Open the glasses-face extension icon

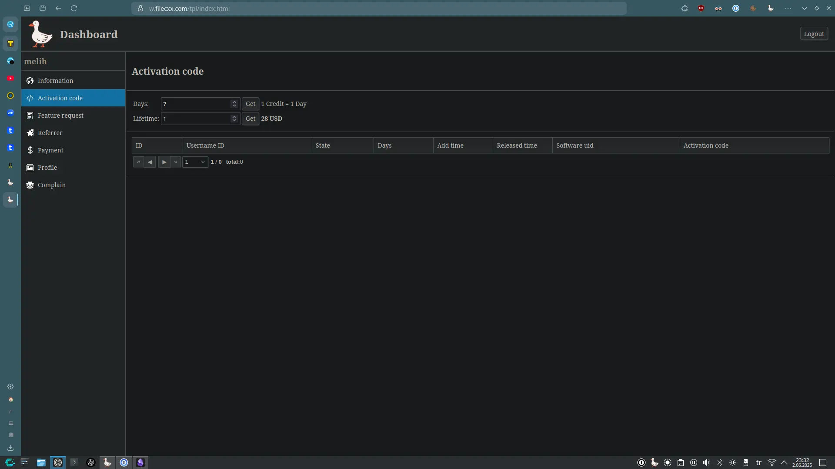(x=718, y=8)
